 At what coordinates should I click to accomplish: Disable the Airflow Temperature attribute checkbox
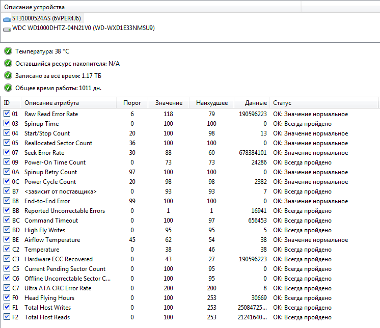(x=7, y=240)
